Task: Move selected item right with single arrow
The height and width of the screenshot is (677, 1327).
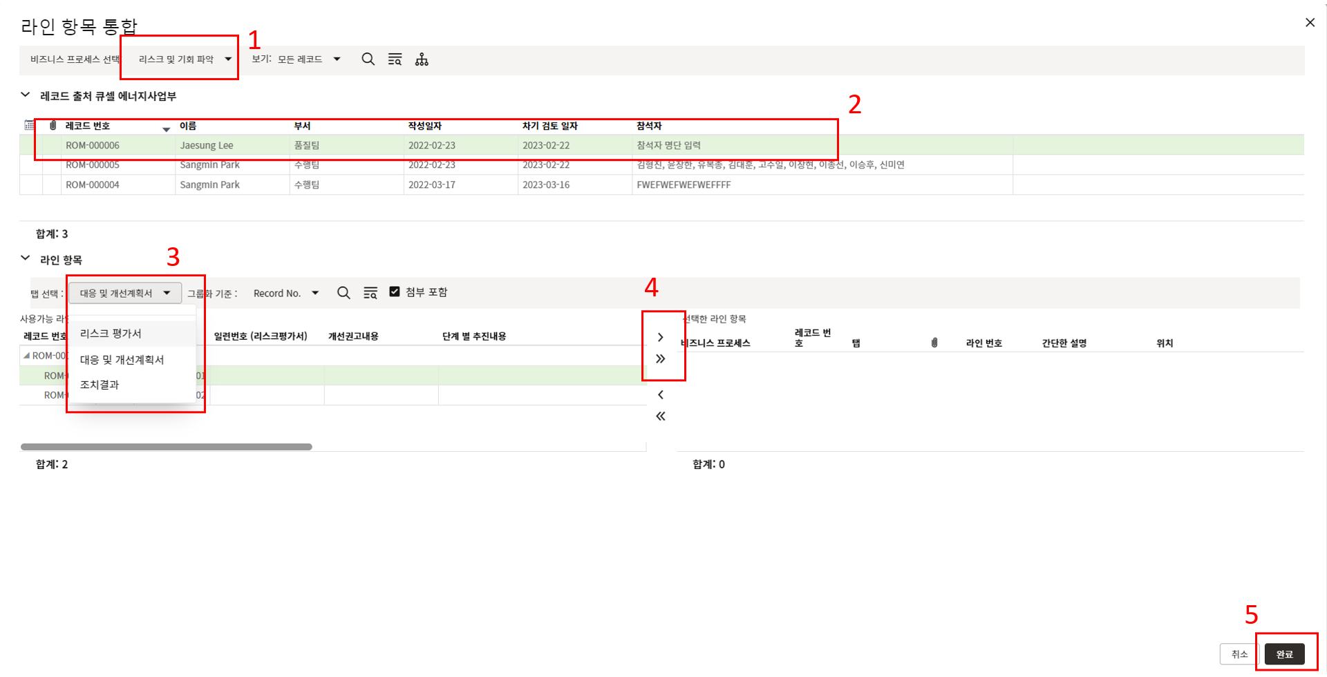Action: coord(661,337)
